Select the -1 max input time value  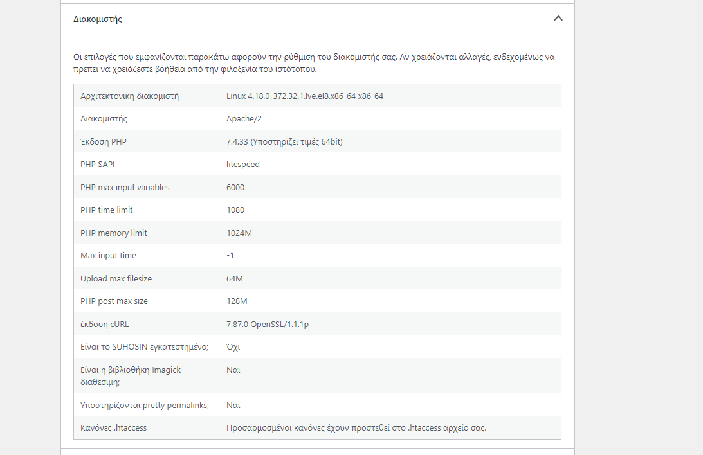point(230,255)
